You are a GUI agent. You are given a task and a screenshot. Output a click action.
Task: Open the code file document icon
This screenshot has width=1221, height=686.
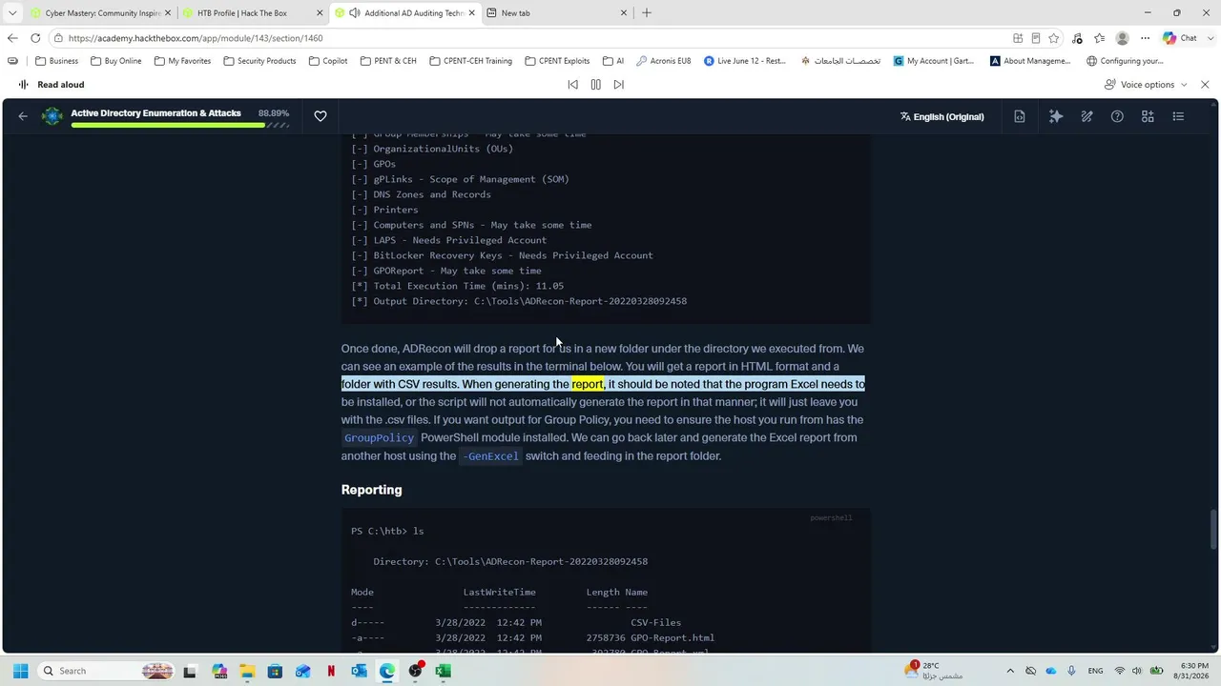1020,116
